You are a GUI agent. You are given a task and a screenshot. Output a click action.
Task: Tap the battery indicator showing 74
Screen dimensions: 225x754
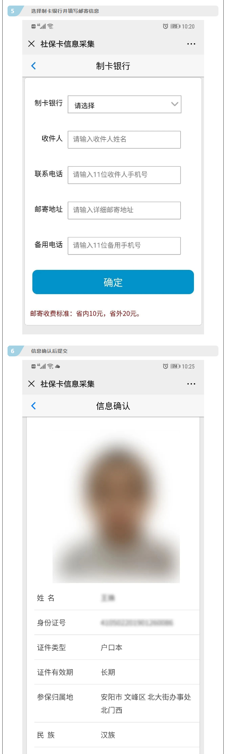(175, 366)
